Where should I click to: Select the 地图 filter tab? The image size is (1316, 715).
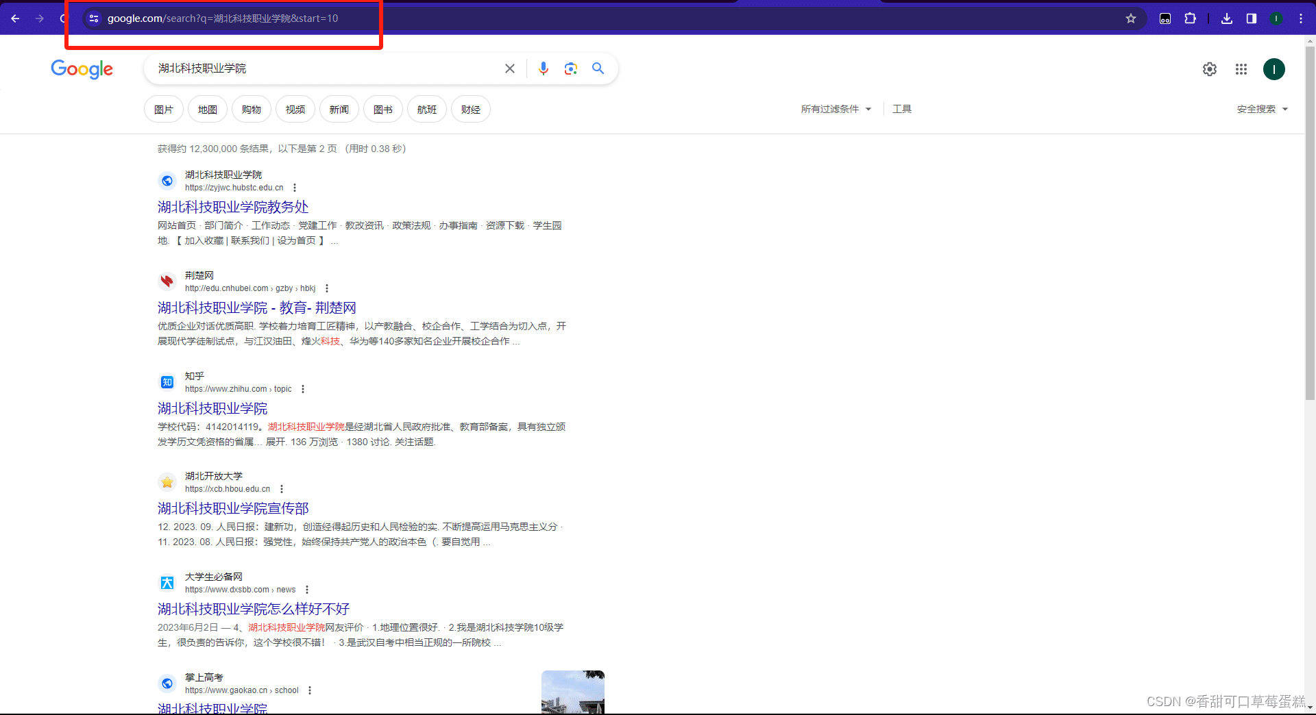pyautogui.click(x=208, y=110)
